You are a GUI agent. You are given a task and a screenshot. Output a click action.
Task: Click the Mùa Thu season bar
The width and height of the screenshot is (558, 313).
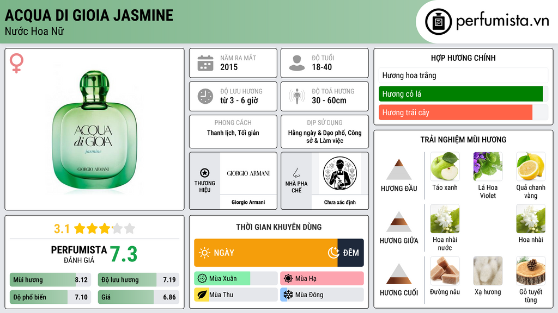[x=235, y=295]
